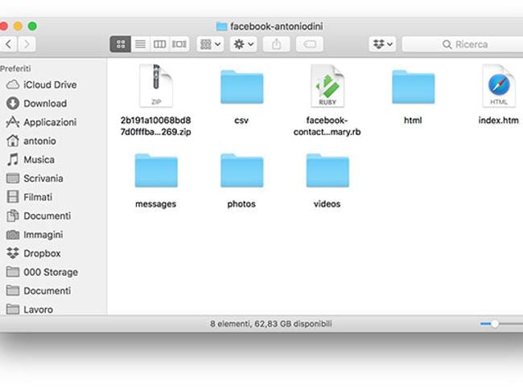Switch to icon view mode
Viewport: 523px width, 390px height.
121,44
